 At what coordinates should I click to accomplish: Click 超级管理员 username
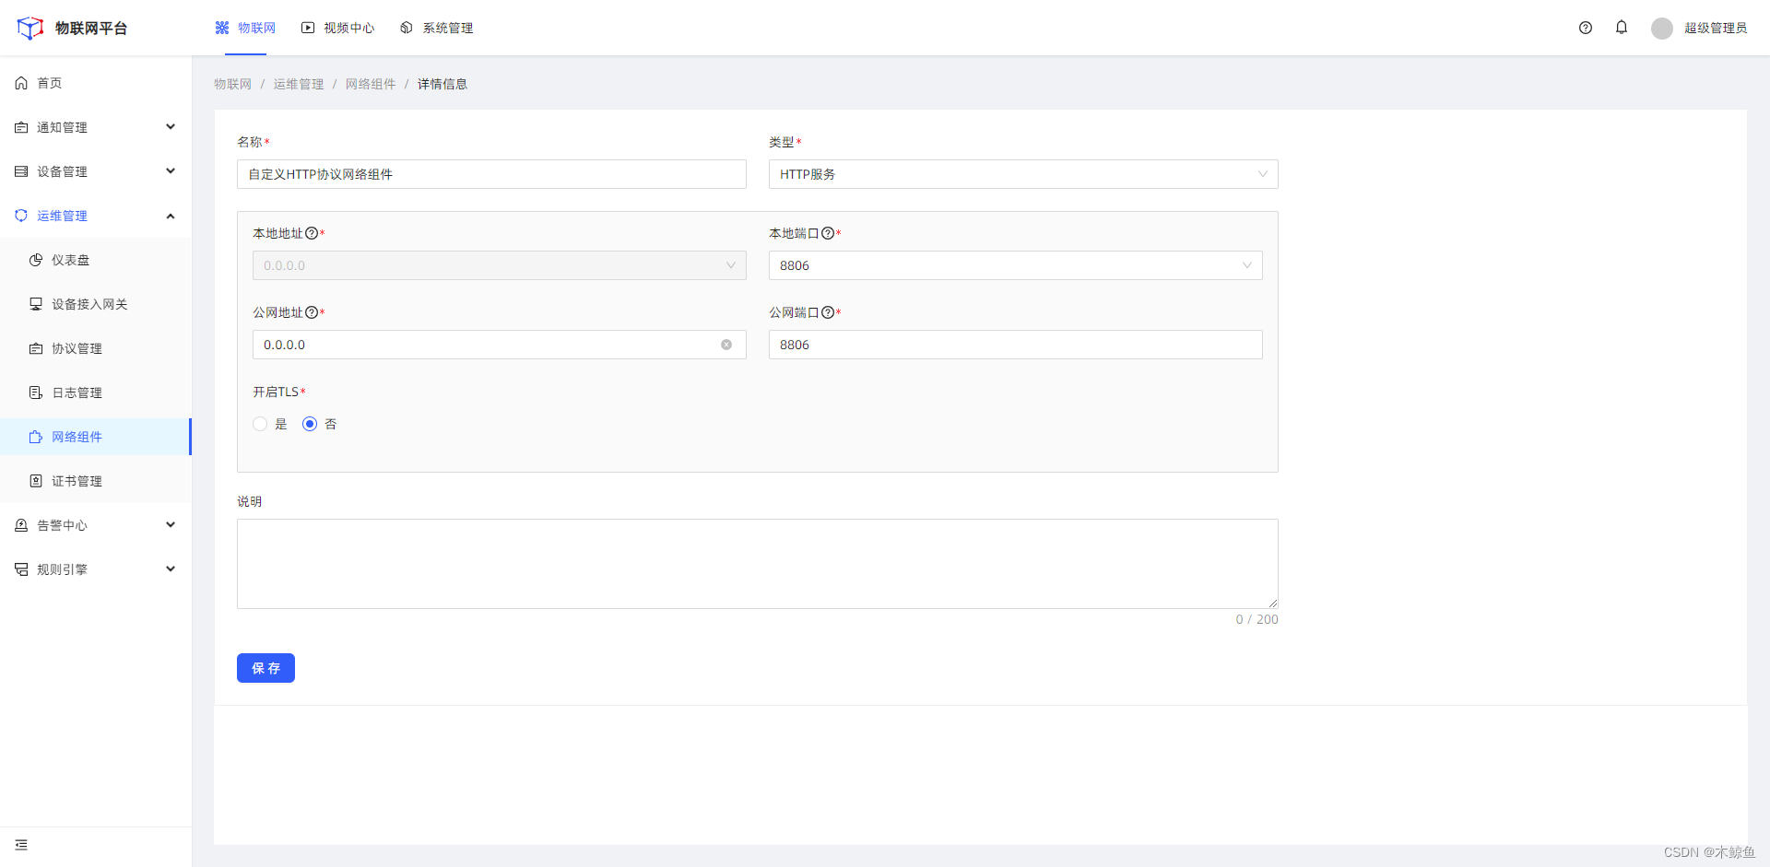tap(1716, 29)
